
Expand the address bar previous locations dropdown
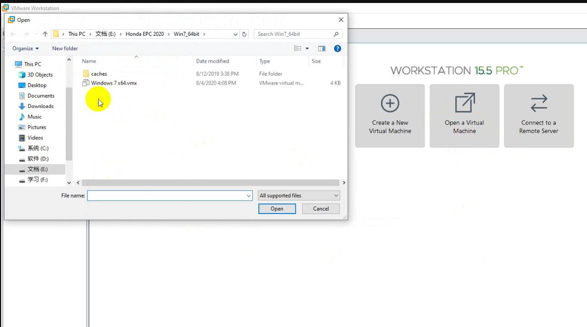coord(235,34)
